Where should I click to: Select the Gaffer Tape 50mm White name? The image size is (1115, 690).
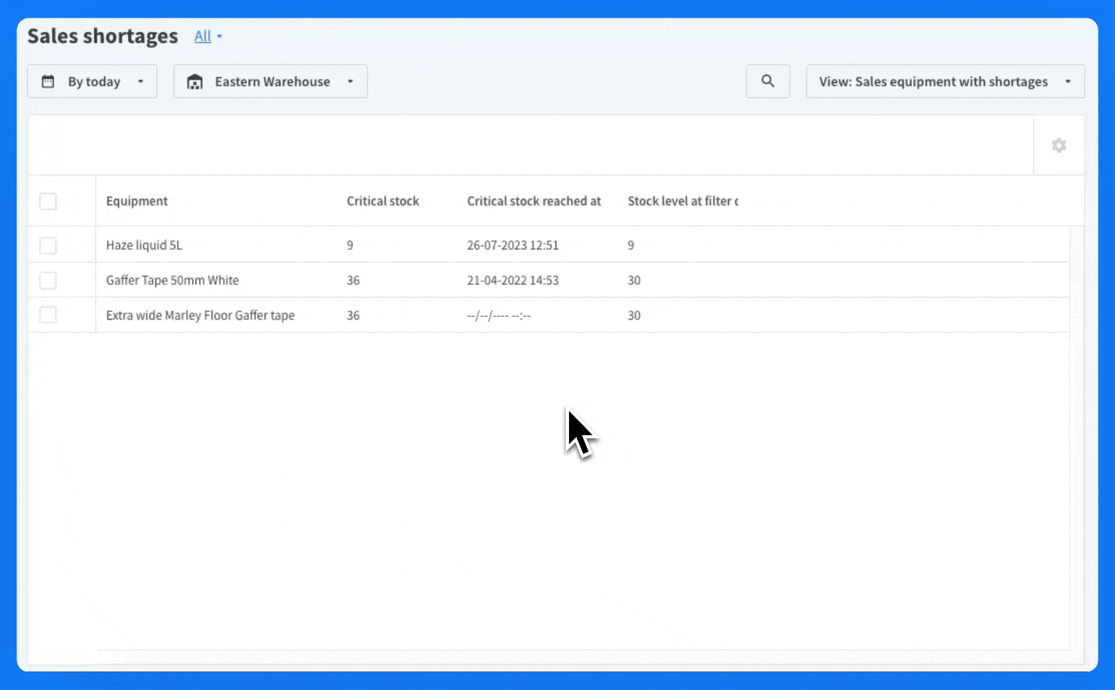click(173, 280)
